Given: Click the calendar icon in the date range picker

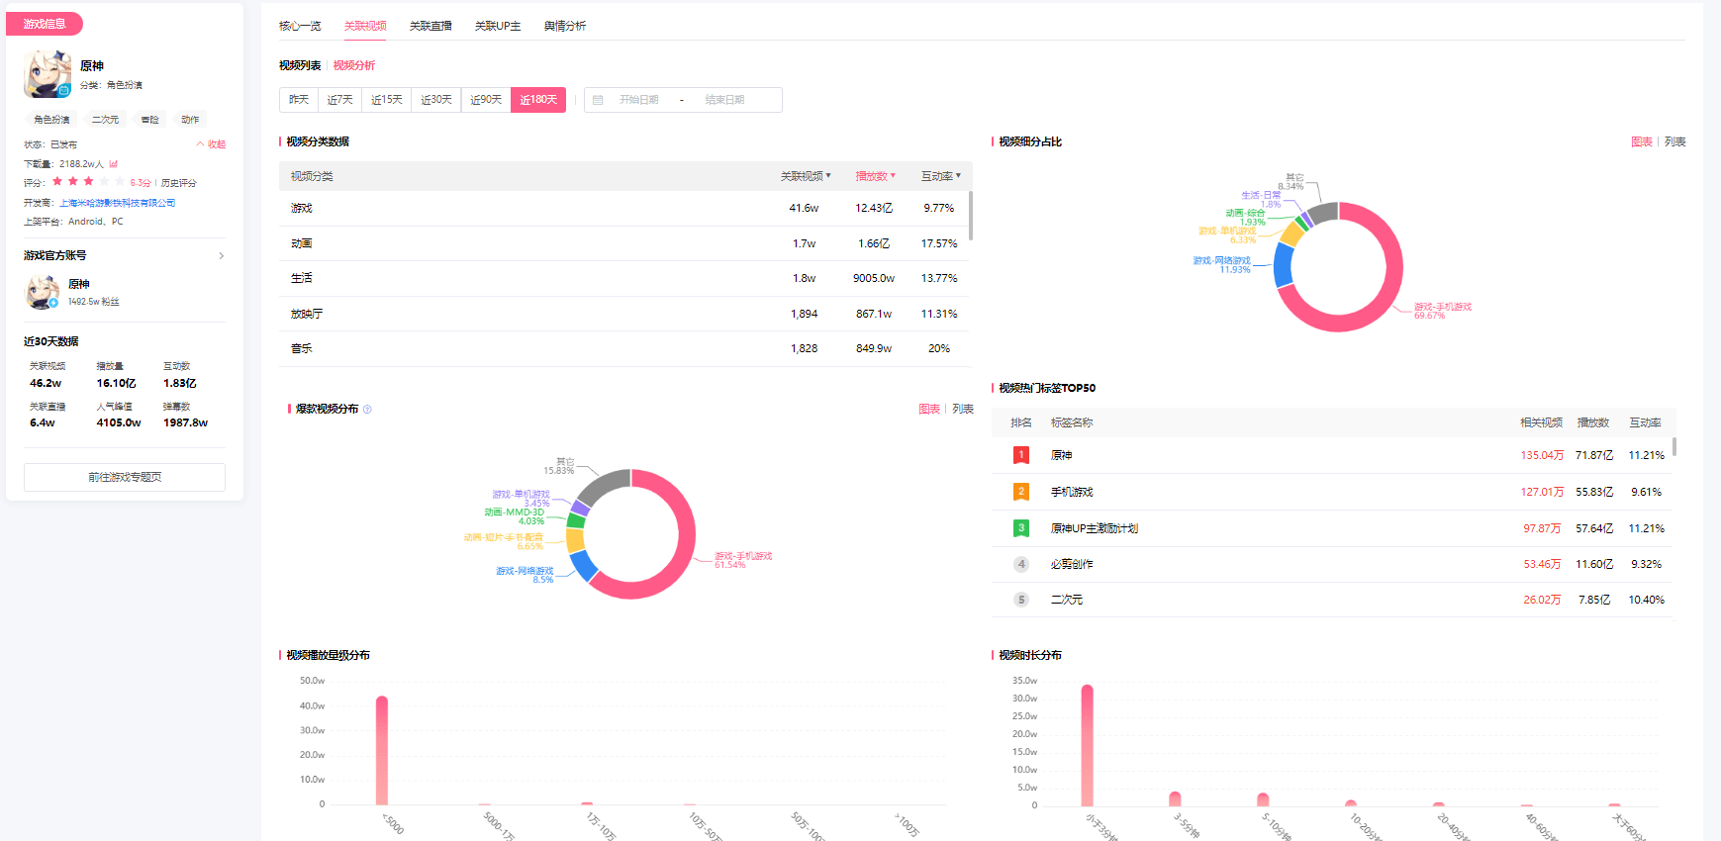Looking at the screenshot, I should [x=598, y=100].
